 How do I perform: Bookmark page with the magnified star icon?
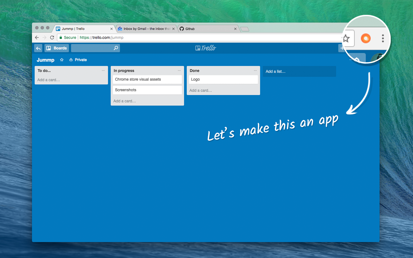coord(346,39)
